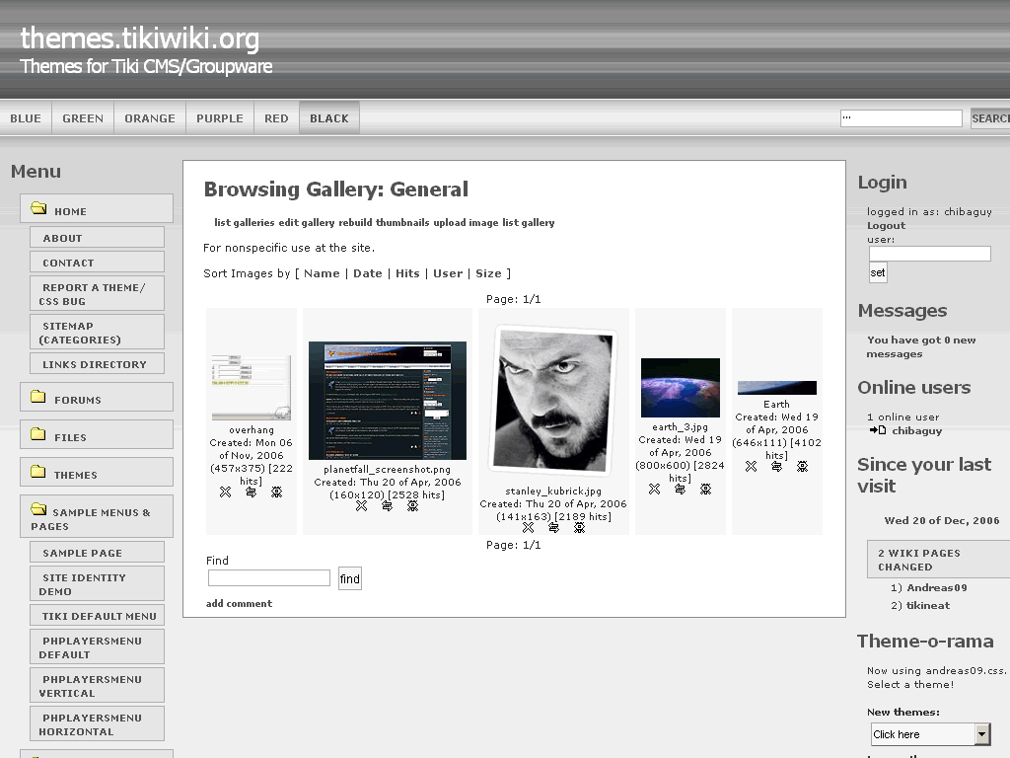Expand the Forums folder in the menu
This screenshot has height=758, width=1010.
pos(38,398)
